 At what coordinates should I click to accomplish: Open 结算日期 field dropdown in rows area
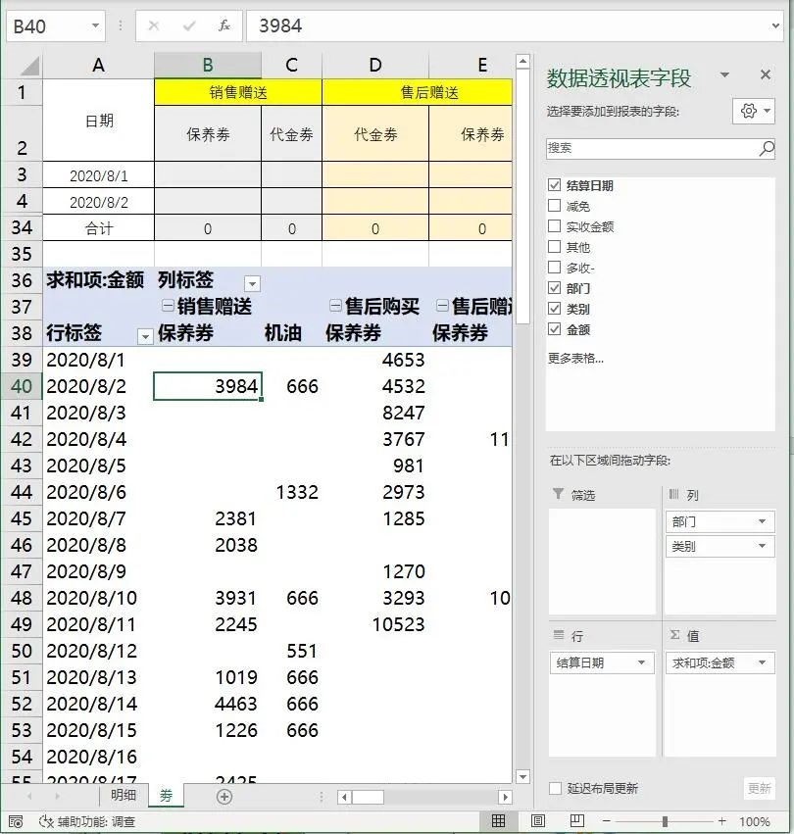pos(641,662)
